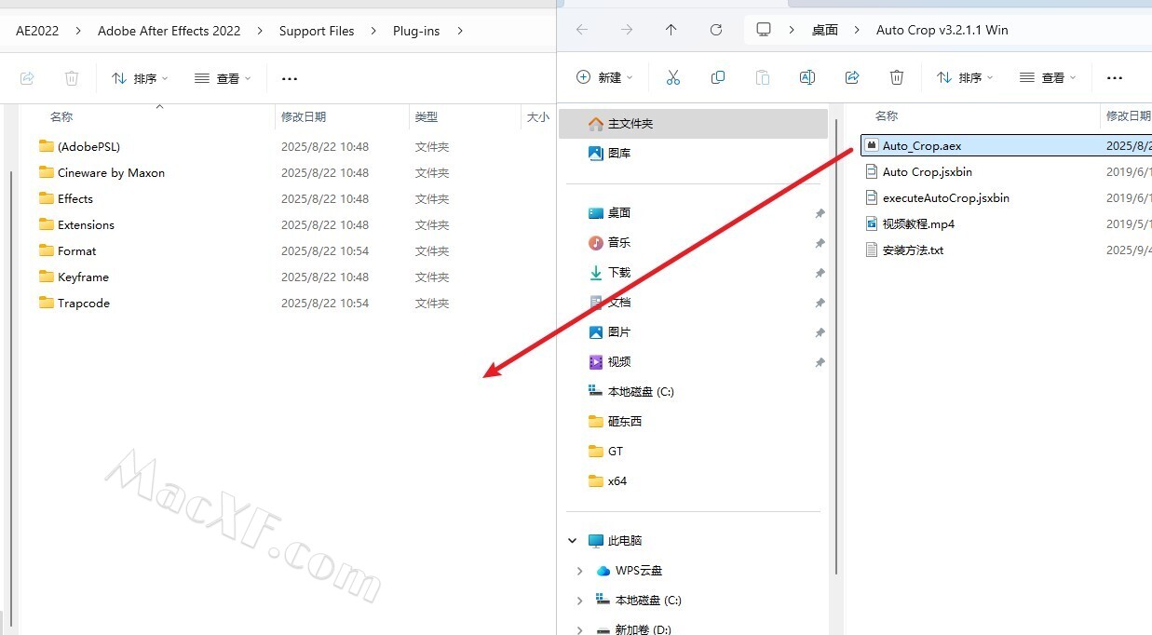
Task: Click Delete trash icon in left window toolbar
Action: (72, 78)
